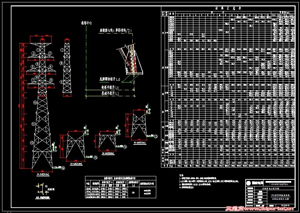This screenshot has width=300, height=213.
Task: Click leg marker ⑬ beside 15.0m leg
Action: [156, 137]
